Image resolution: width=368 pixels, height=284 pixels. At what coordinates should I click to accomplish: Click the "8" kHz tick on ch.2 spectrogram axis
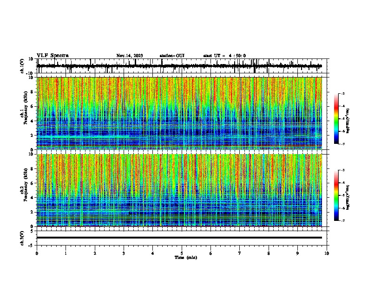click(x=32, y=169)
